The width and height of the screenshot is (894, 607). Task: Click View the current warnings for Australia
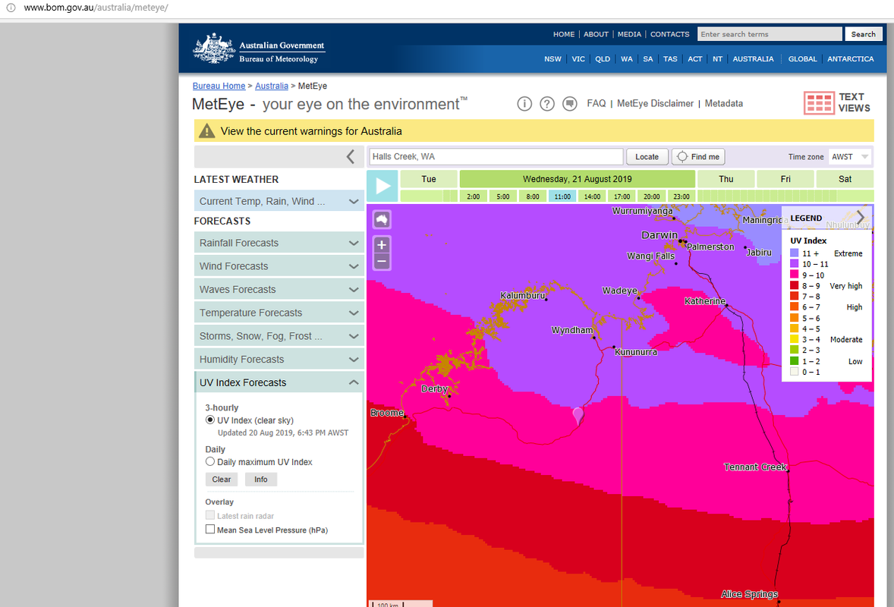(311, 131)
